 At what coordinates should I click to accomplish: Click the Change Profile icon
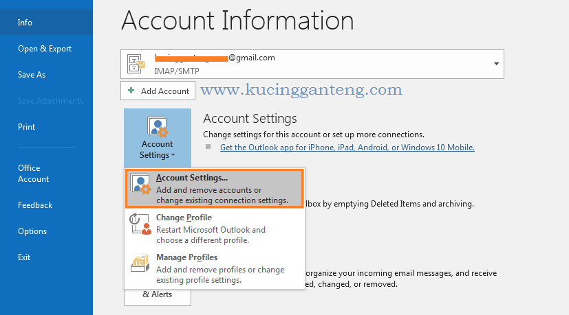point(140,224)
